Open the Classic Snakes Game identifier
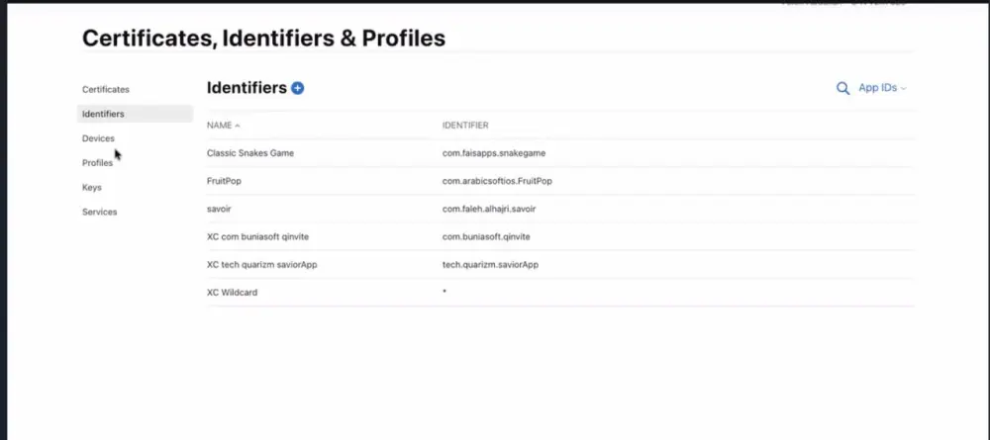Image resolution: width=990 pixels, height=440 pixels. coord(250,153)
